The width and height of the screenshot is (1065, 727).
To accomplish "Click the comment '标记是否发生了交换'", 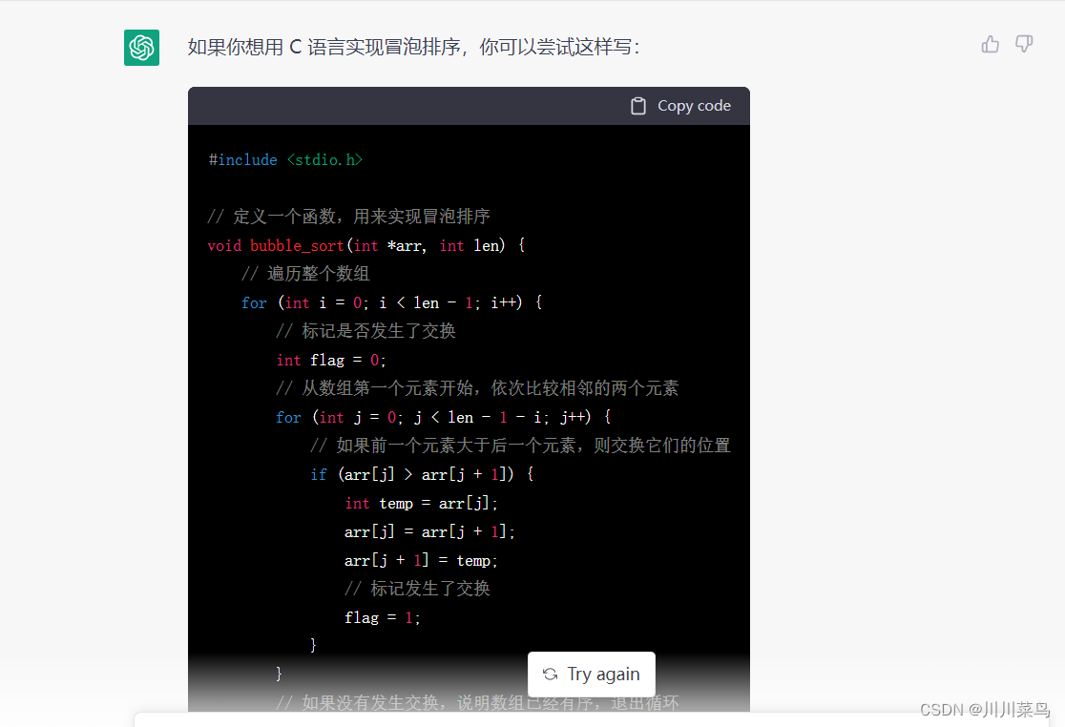I will point(366,330).
